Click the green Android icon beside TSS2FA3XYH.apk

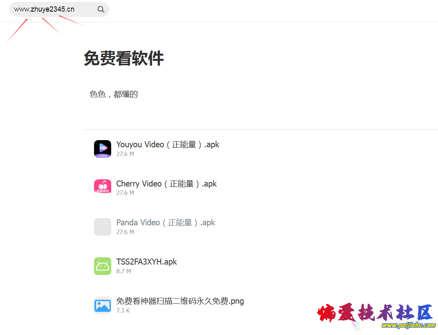[102, 266]
